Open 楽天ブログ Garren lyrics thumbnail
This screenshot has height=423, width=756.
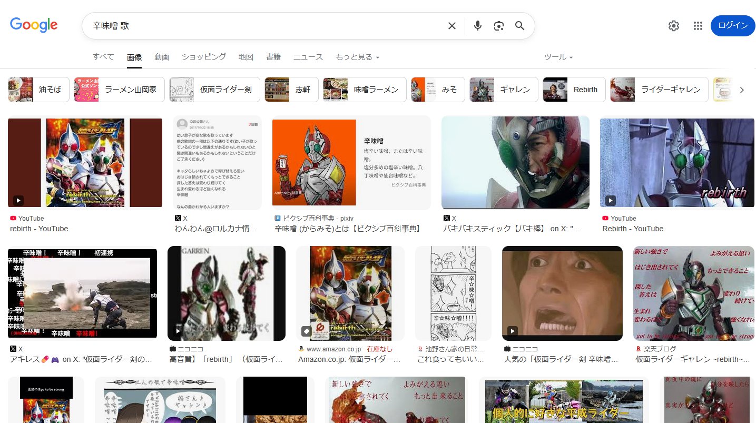(x=694, y=293)
